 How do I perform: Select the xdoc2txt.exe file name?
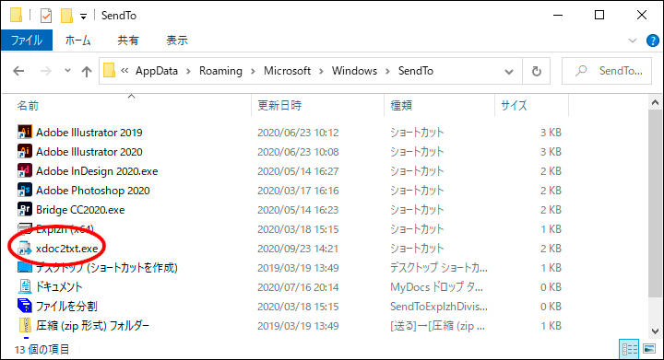67,249
